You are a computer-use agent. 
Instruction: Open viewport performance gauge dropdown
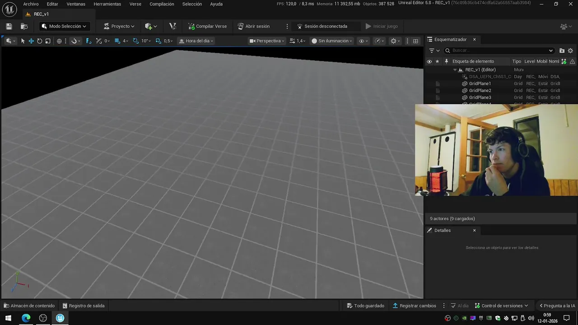(380, 41)
